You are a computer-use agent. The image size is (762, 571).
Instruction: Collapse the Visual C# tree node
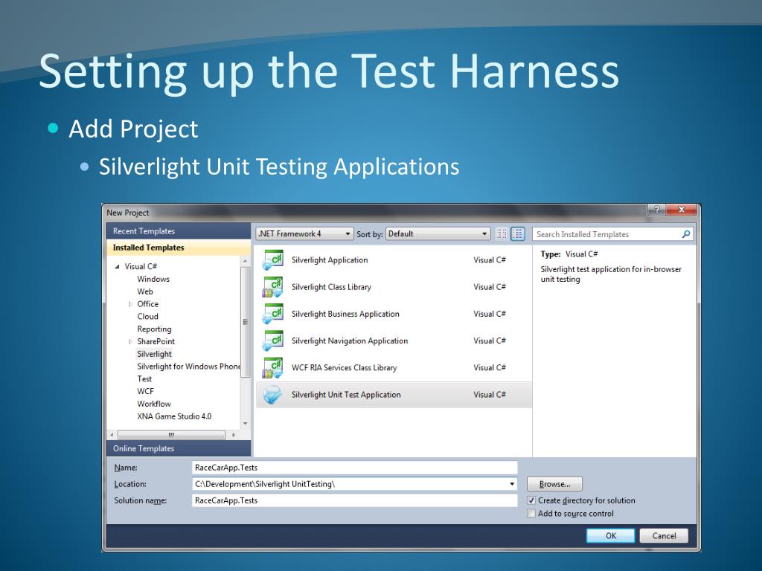(117, 267)
